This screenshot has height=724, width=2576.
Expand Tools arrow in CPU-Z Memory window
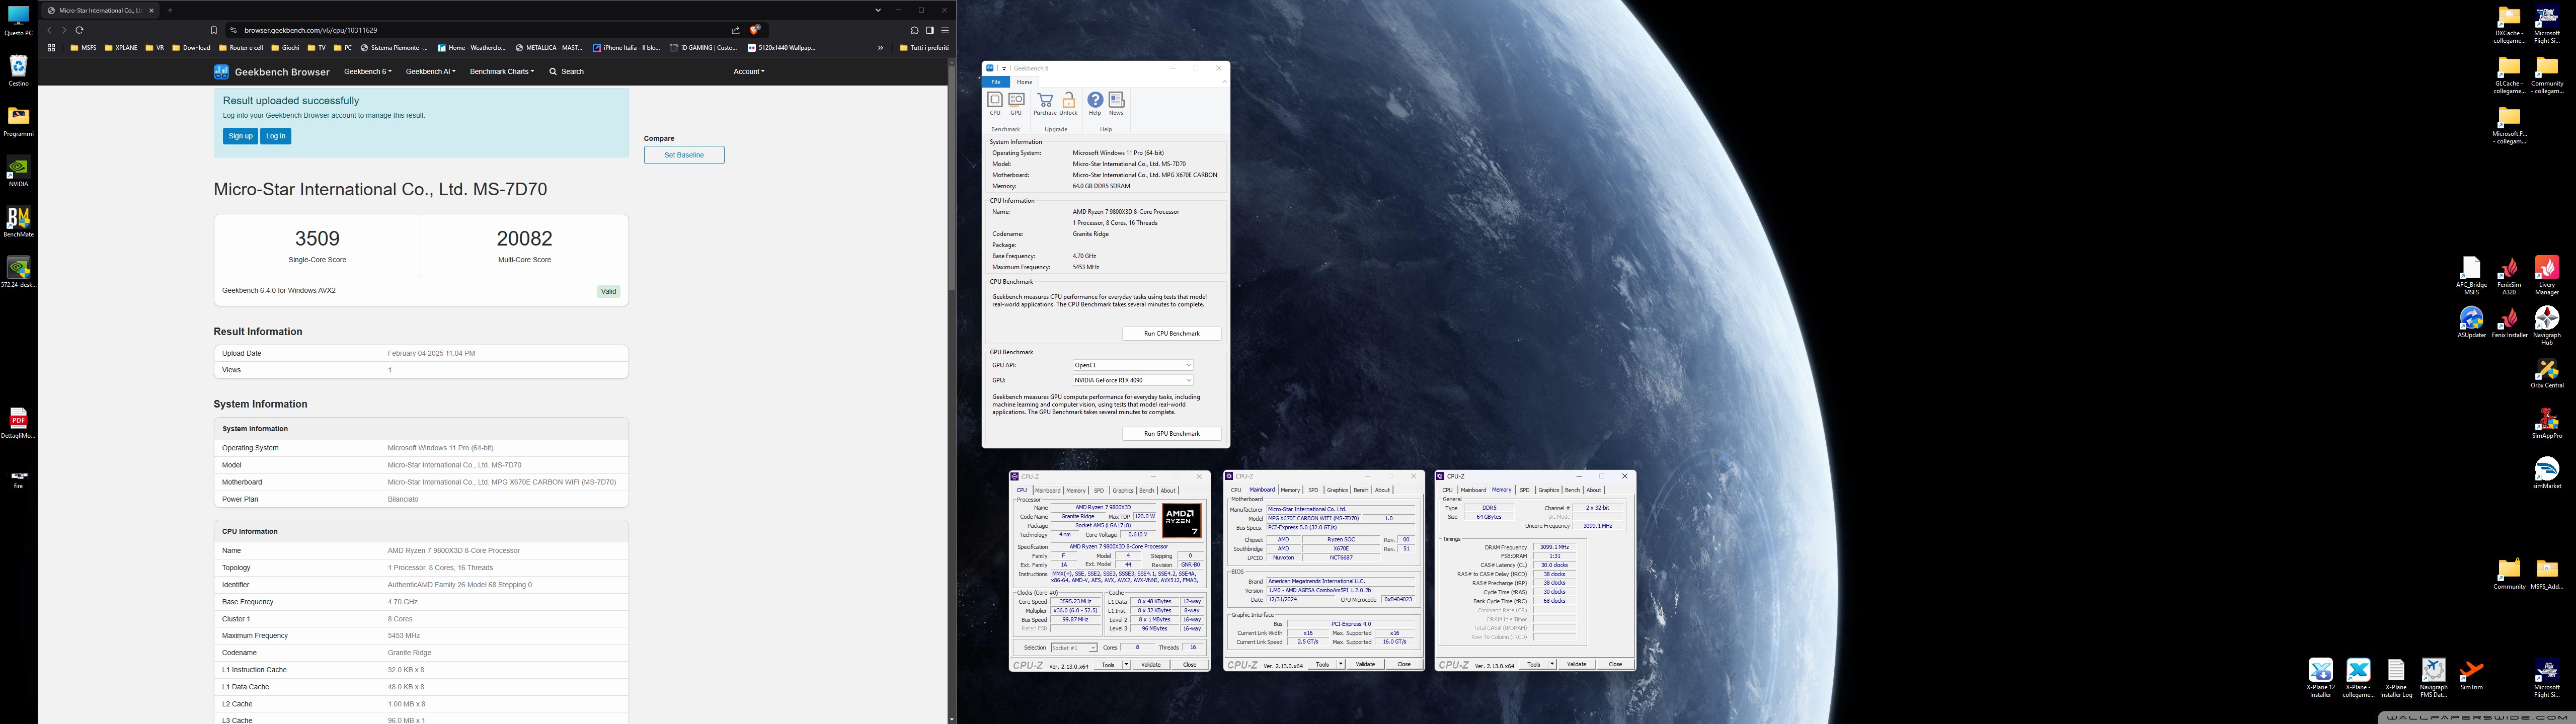coord(1552,665)
